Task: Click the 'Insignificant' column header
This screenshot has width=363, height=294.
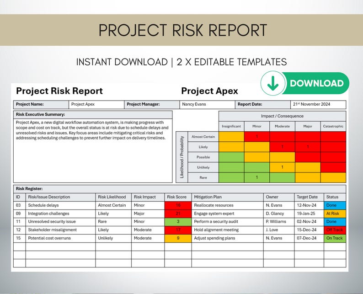Action: [x=231, y=126]
